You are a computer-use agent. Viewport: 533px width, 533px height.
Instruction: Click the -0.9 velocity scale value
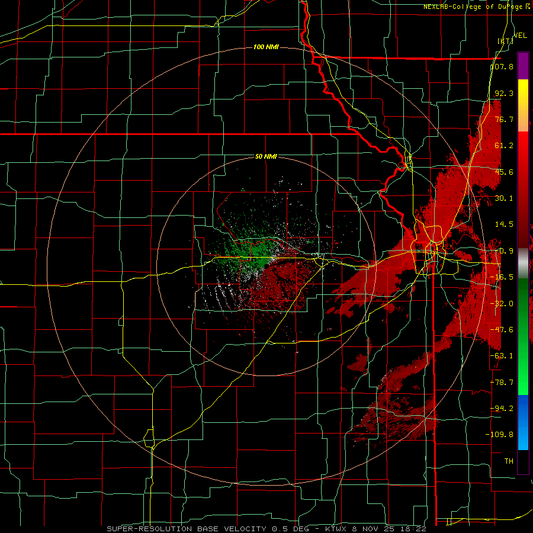[x=504, y=251]
